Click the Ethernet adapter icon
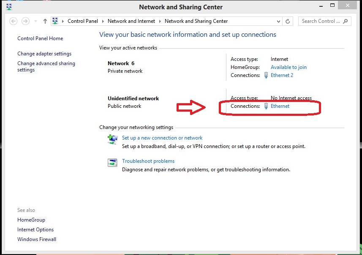This screenshot has width=362, height=255. point(266,106)
